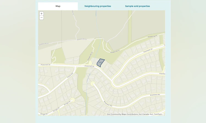
Task: Switch to the Map tab
Action: point(58,6)
